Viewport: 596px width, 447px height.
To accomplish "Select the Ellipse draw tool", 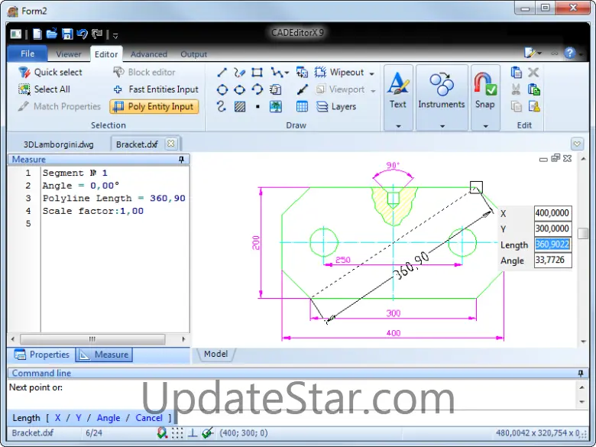I will pos(239,89).
